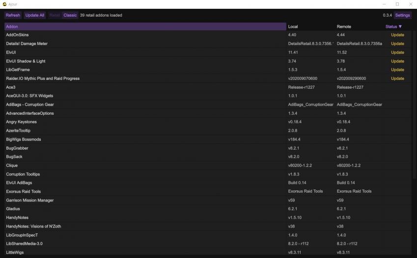Sort by the Local column header
417x258 pixels.
[x=293, y=26]
